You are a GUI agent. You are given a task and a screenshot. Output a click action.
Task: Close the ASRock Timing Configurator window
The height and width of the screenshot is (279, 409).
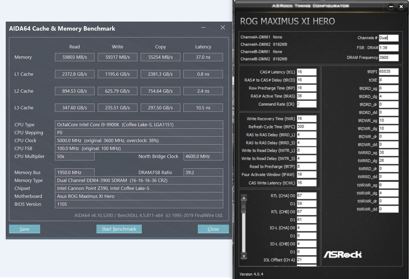(401, 7)
